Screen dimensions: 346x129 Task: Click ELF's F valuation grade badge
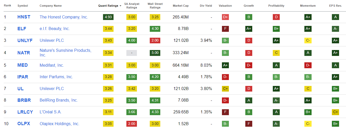225,29
